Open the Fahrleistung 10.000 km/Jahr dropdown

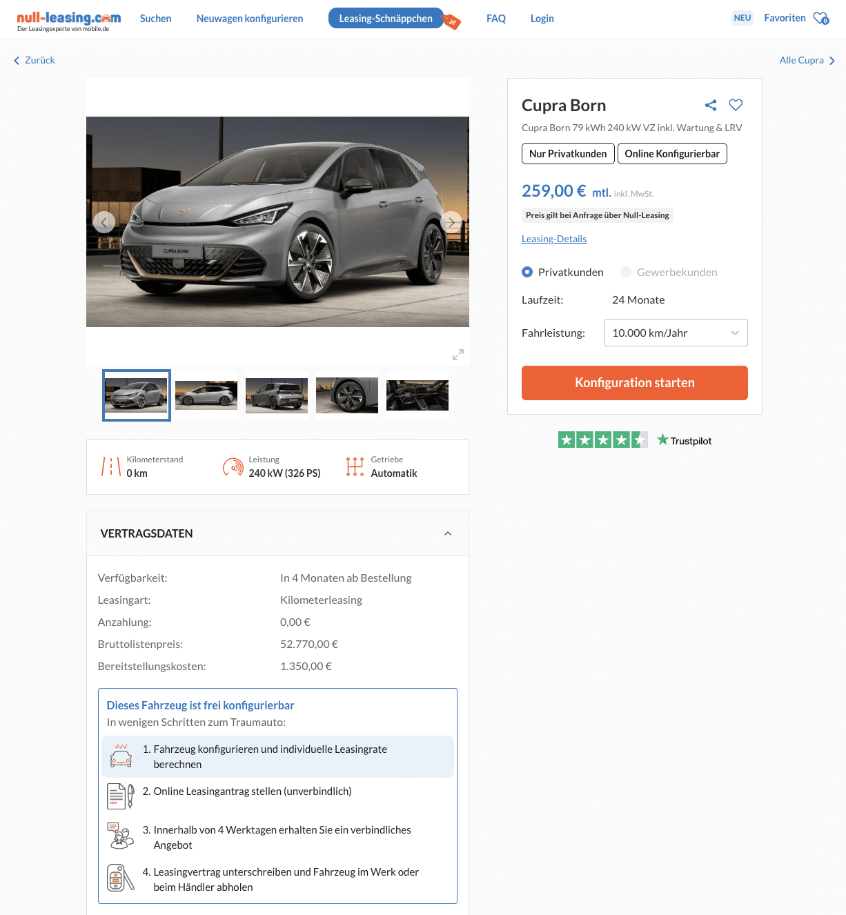coord(676,333)
